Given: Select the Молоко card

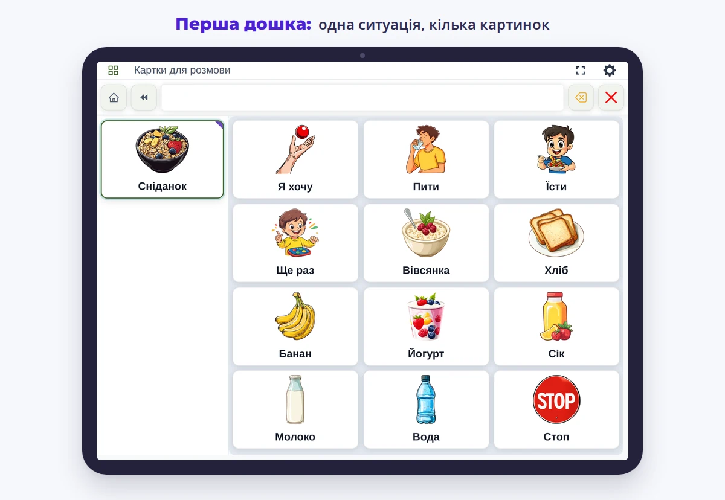Looking at the screenshot, I should tap(295, 409).
